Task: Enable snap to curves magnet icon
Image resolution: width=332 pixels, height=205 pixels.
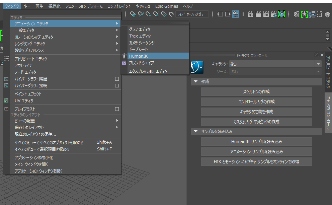Action: 140,14
